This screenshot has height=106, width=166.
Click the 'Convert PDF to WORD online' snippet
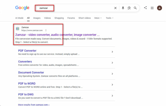click(50, 87)
